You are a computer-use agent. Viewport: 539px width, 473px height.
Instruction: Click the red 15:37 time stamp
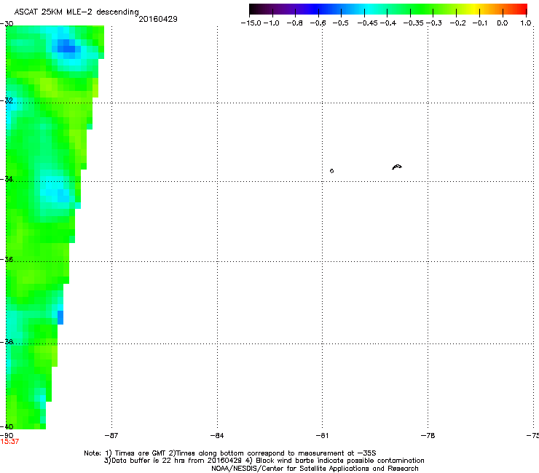[x=9, y=442]
